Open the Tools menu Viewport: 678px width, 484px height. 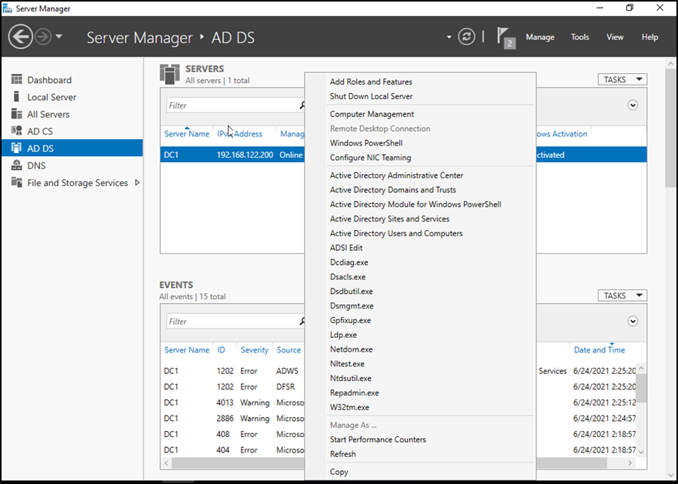pyautogui.click(x=579, y=37)
